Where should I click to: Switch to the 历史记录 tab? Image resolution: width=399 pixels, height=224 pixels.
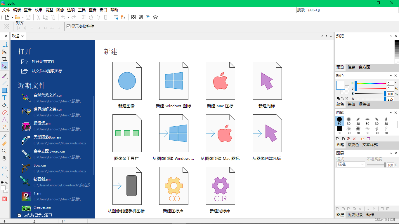[x=355, y=215]
